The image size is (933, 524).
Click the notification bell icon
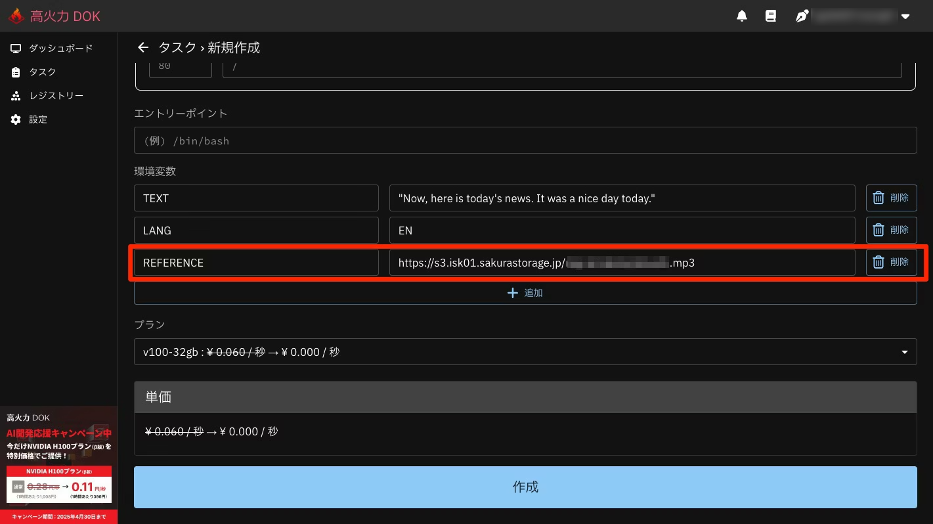(x=742, y=16)
